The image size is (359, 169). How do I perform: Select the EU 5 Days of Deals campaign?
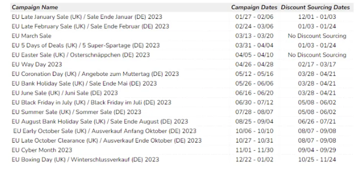pyautogui.click(x=86, y=45)
